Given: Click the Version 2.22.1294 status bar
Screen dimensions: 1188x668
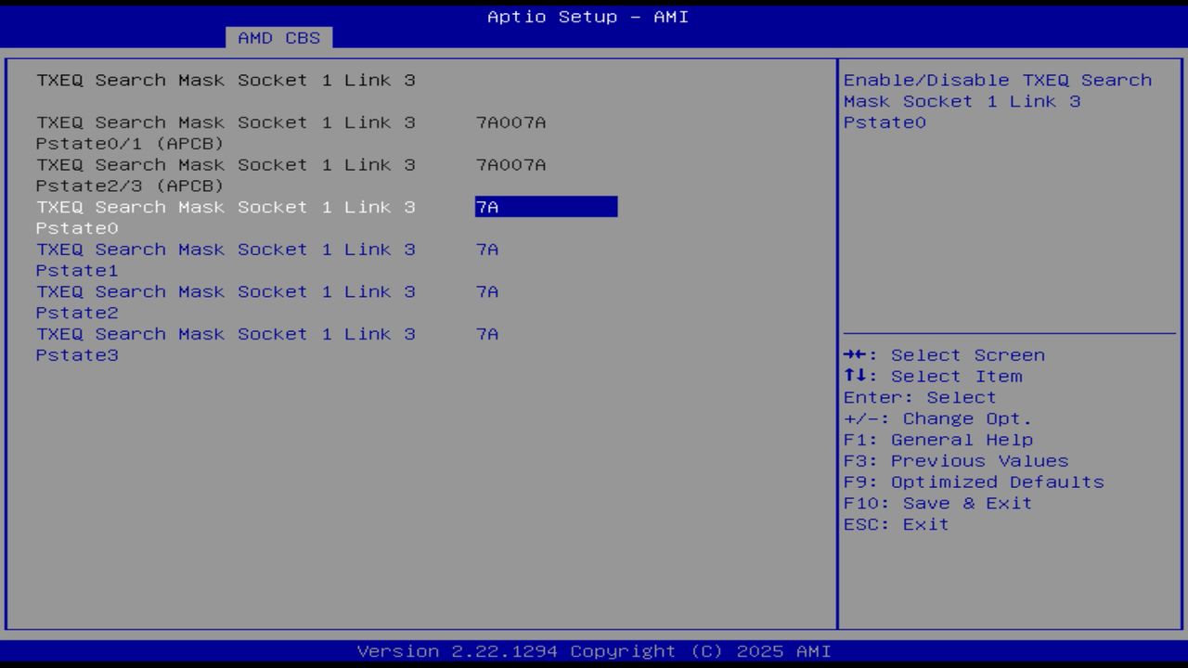Looking at the screenshot, I should point(594,650).
